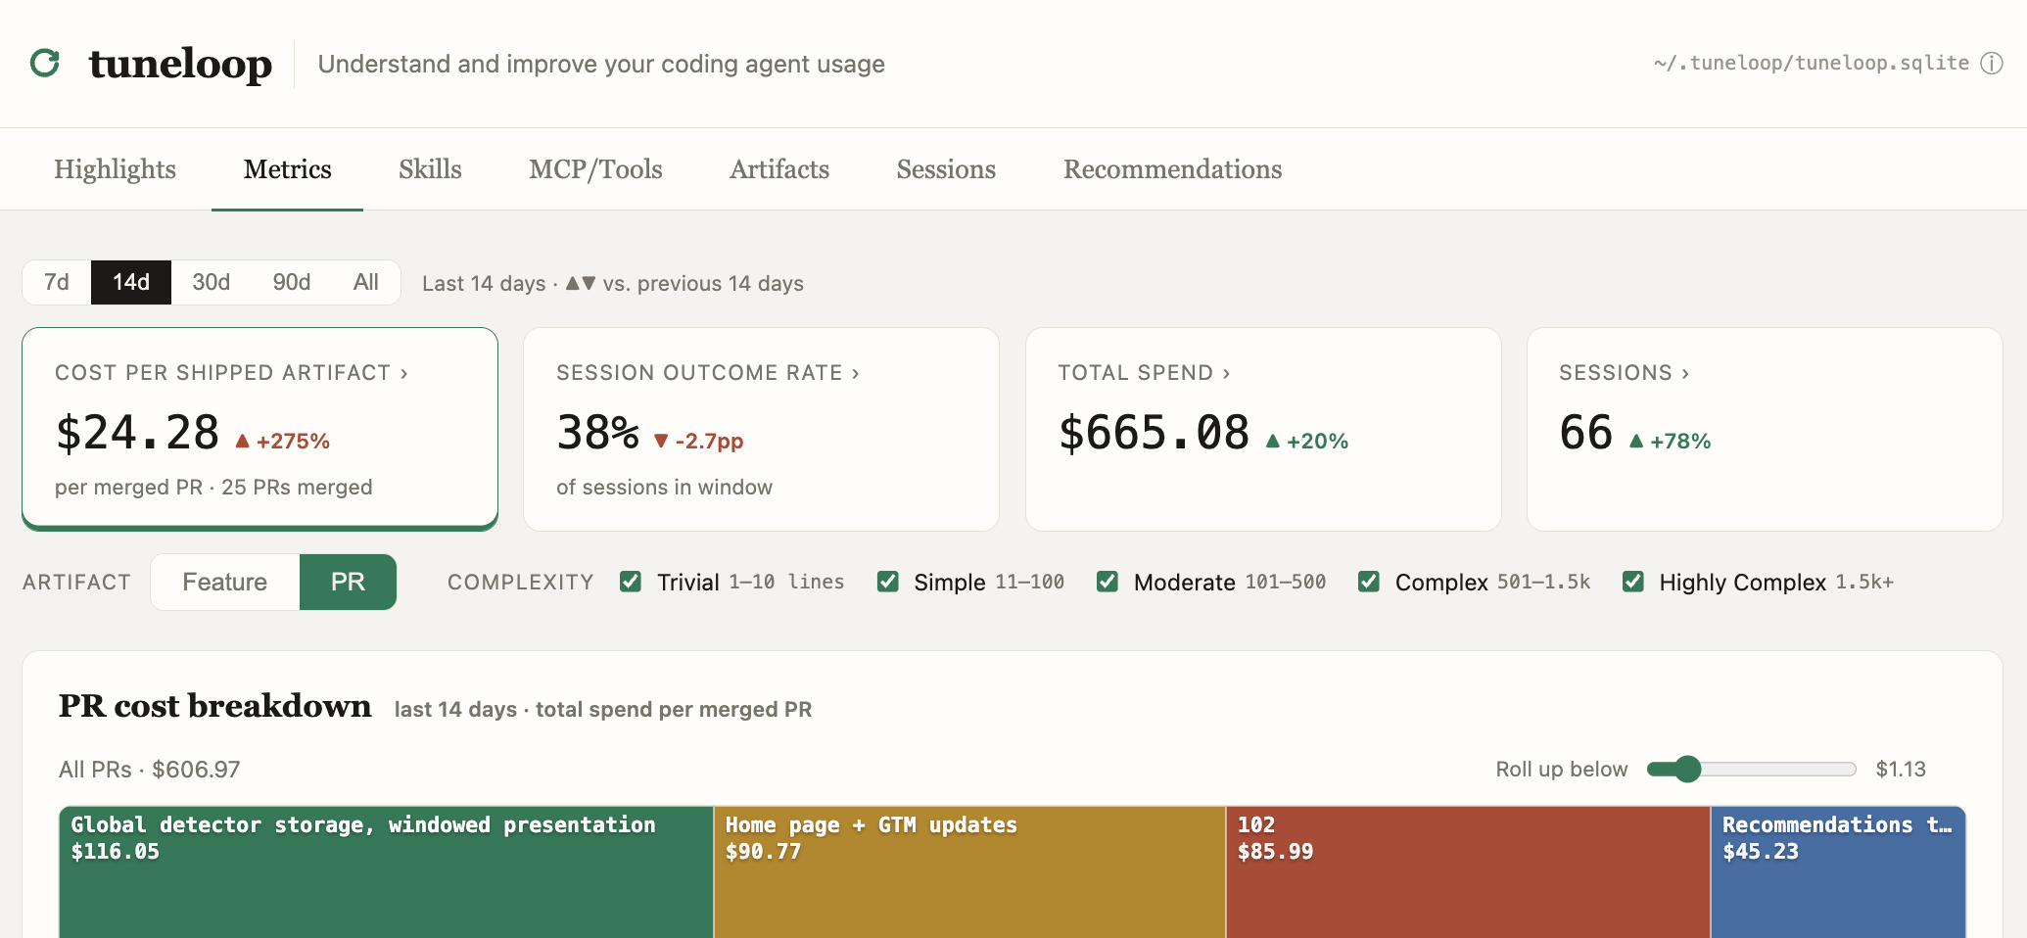Switch artifact type to Feature

pos(225,582)
